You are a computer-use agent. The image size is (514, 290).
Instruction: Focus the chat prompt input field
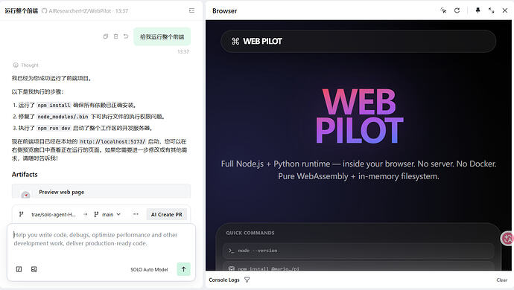click(101, 239)
